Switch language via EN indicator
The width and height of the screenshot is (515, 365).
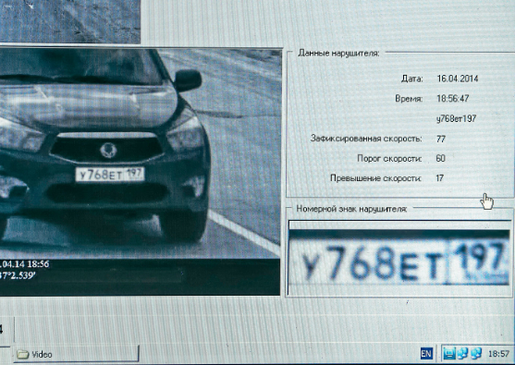coord(426,354)
